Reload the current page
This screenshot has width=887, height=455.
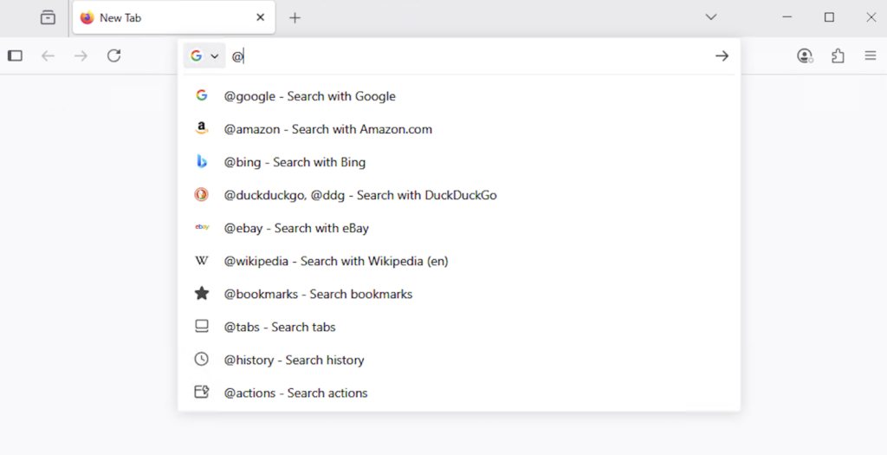tap(113, 55)
